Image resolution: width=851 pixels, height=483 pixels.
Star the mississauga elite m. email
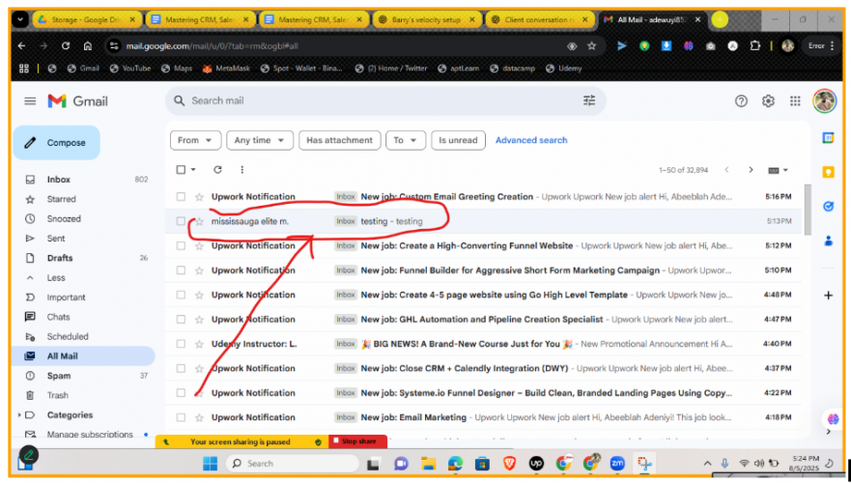coord(199,221)
